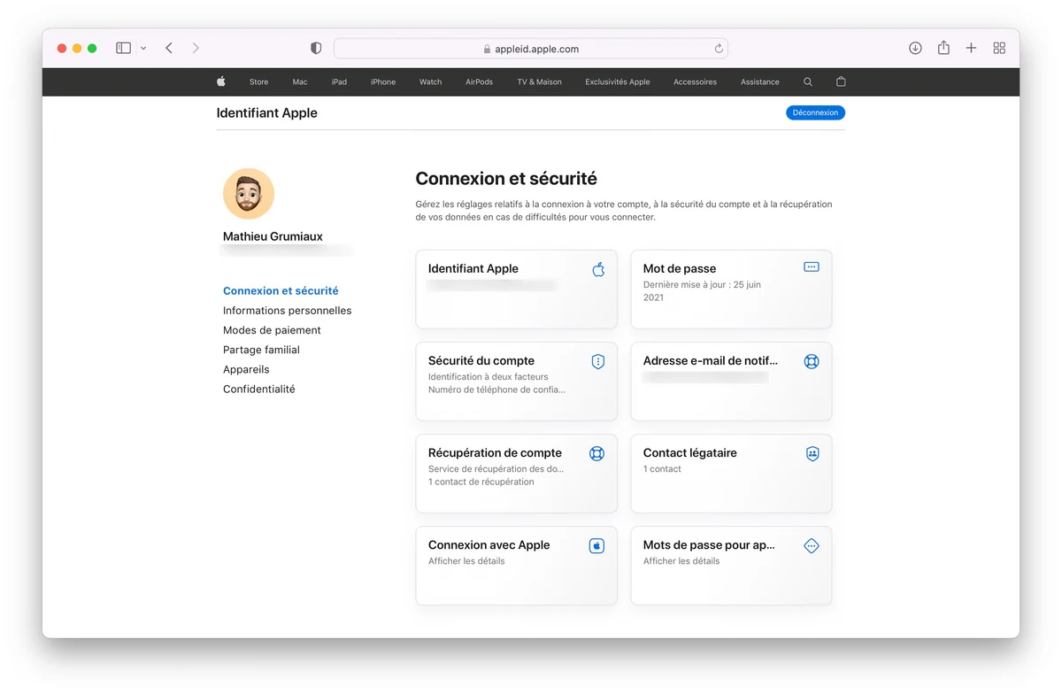This screenshot has height=694, width=1062.
Task: Toggle the Safari sidebar icon
Action: point(124,48)
